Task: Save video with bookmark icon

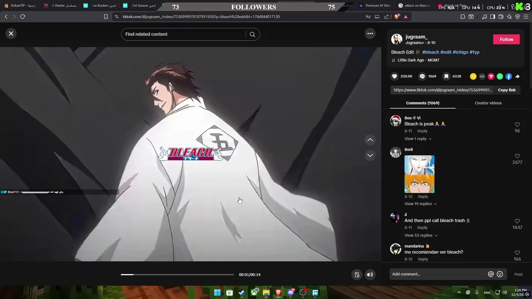Action: pyautogui.click(x=446, y=76)
